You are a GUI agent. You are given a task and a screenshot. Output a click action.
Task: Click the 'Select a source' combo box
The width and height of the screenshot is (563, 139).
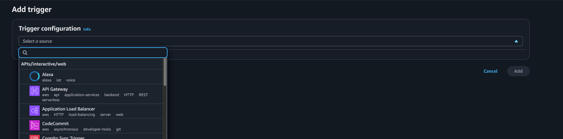tap(271, 41)
